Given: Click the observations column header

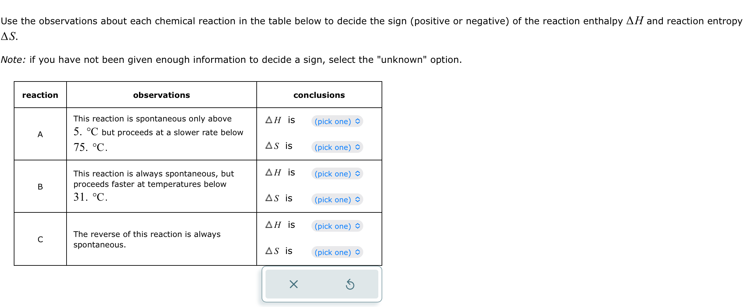Looking at the screenshot, I should coord(161,95).
